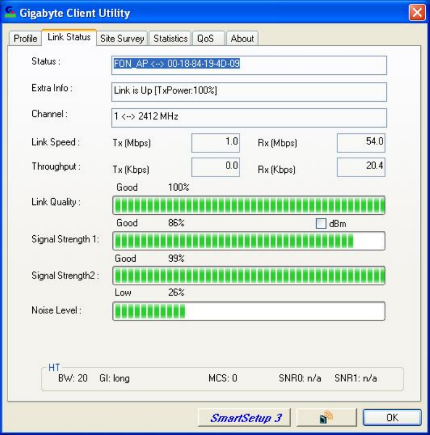The height and width of the screenshot is (435, 430).
Task: Go to the QoS tab
Action: click(208, 38)
